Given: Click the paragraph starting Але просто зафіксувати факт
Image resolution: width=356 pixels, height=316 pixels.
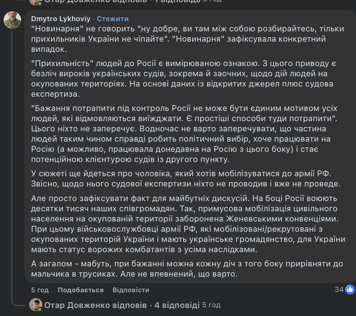Looking at the screenshot, I should (179, 224).
